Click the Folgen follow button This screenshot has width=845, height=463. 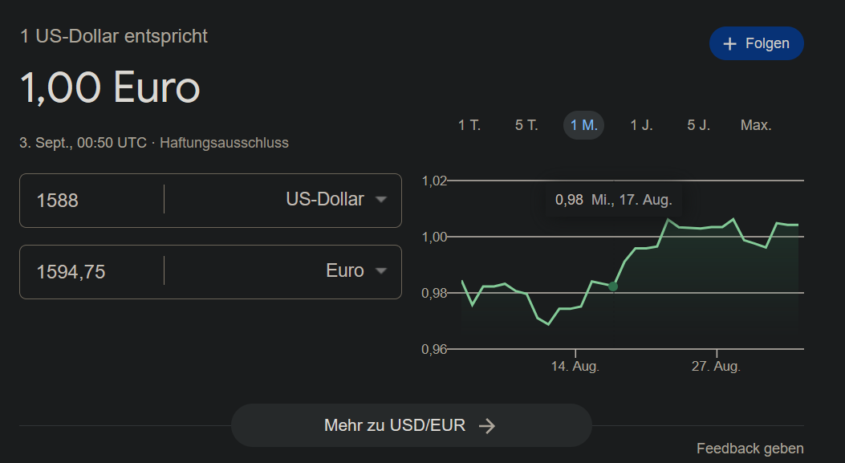pyautogui.click(x=756, y=44)
